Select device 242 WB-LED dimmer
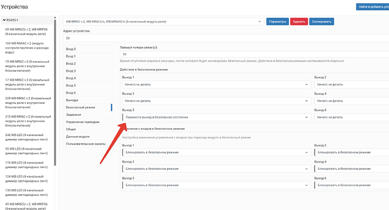Image resolution: width=389 pixels, height=210 pixels. point(27,137)
